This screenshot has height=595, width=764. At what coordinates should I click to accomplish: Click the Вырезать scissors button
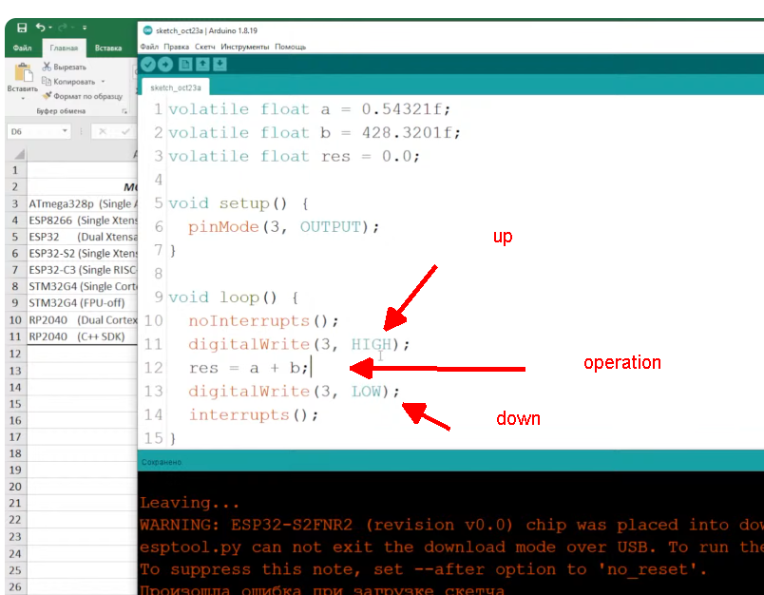tap(64, 67)
